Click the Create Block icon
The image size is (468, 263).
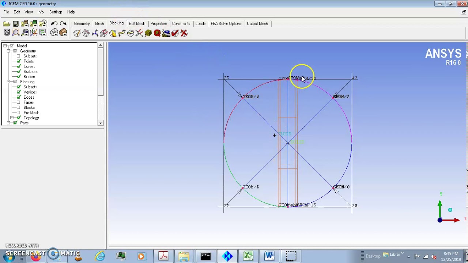[77, 33]
